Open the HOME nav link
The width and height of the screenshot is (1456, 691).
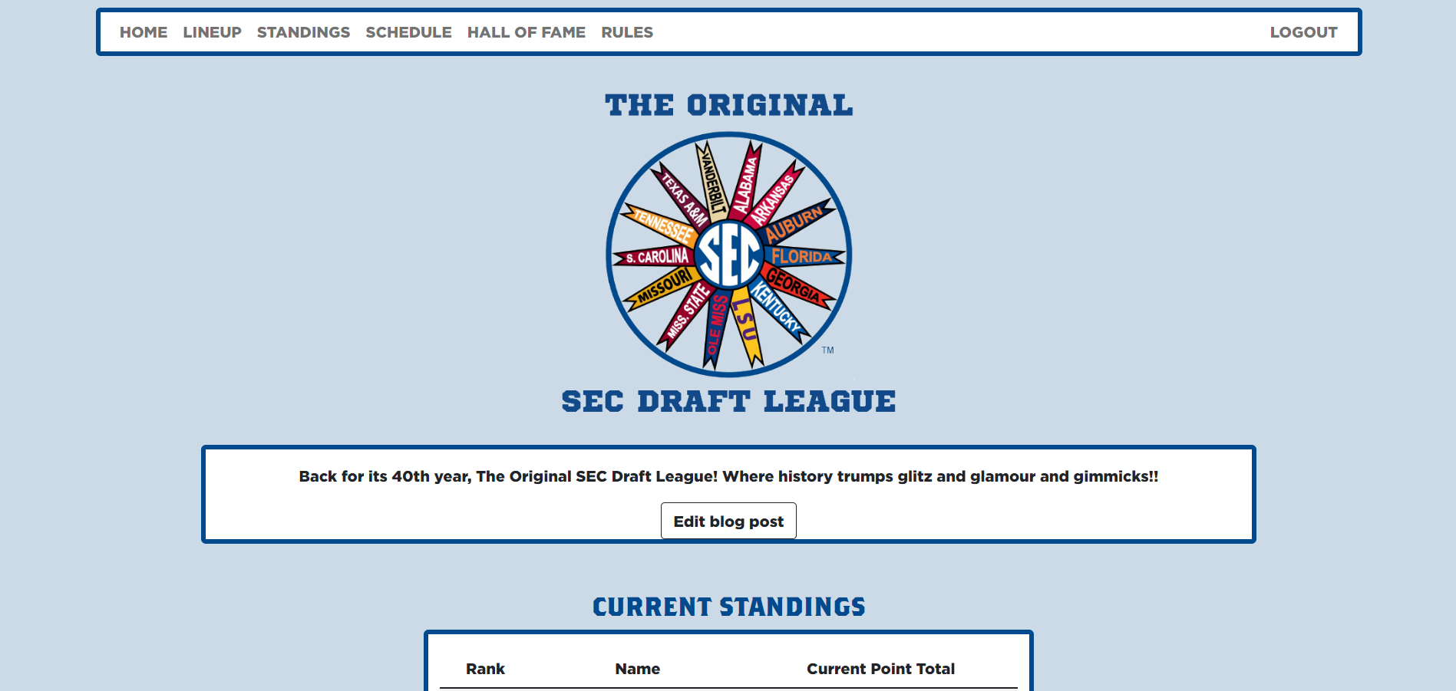(x=144, y=32)
